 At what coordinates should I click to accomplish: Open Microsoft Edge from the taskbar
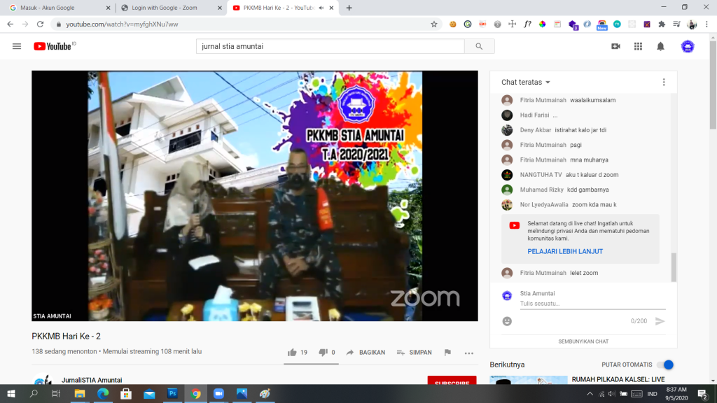point(103,393)
